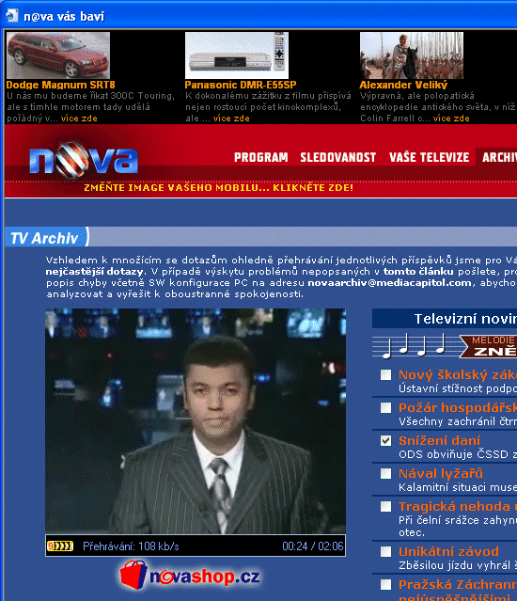The width and height of the screenshot is (517, 601).
Task: Enable the Nával lyžařů checkbox
Action: tap(385, 473)
